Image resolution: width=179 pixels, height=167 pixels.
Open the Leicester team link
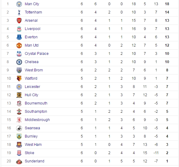pos(32,87)
